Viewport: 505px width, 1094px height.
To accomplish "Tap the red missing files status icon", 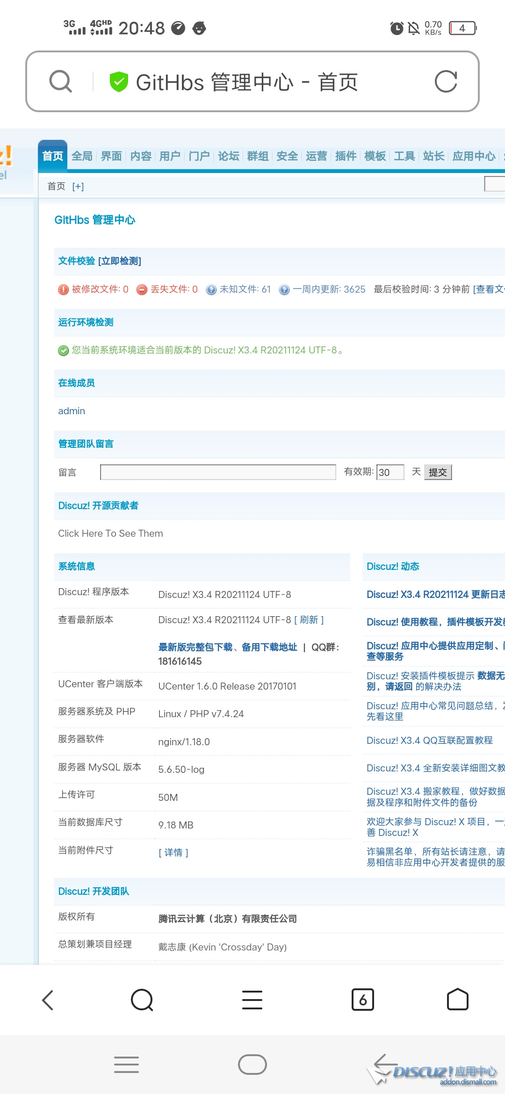I will coord(142,290).
